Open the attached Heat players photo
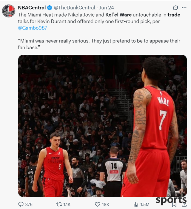This screenshot has height=209, width=191. pyautogui.click(x=103, y=126)
